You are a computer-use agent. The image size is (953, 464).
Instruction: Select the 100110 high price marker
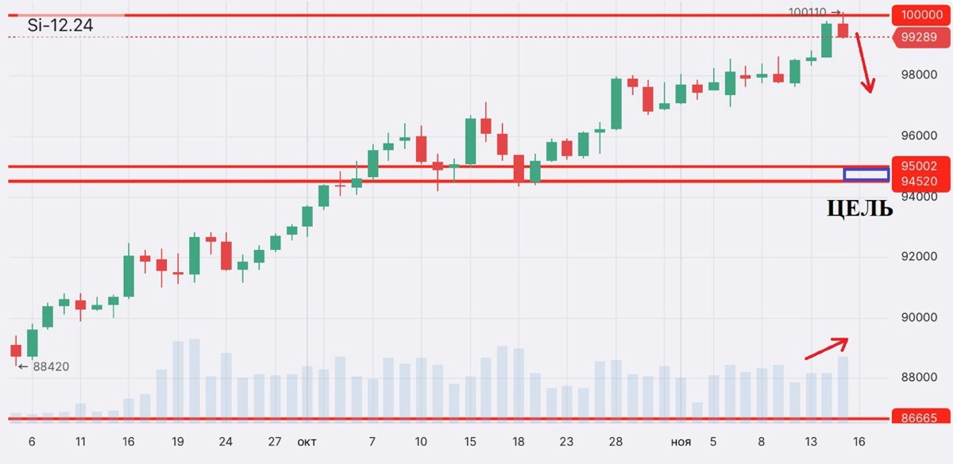click(814, 12)
